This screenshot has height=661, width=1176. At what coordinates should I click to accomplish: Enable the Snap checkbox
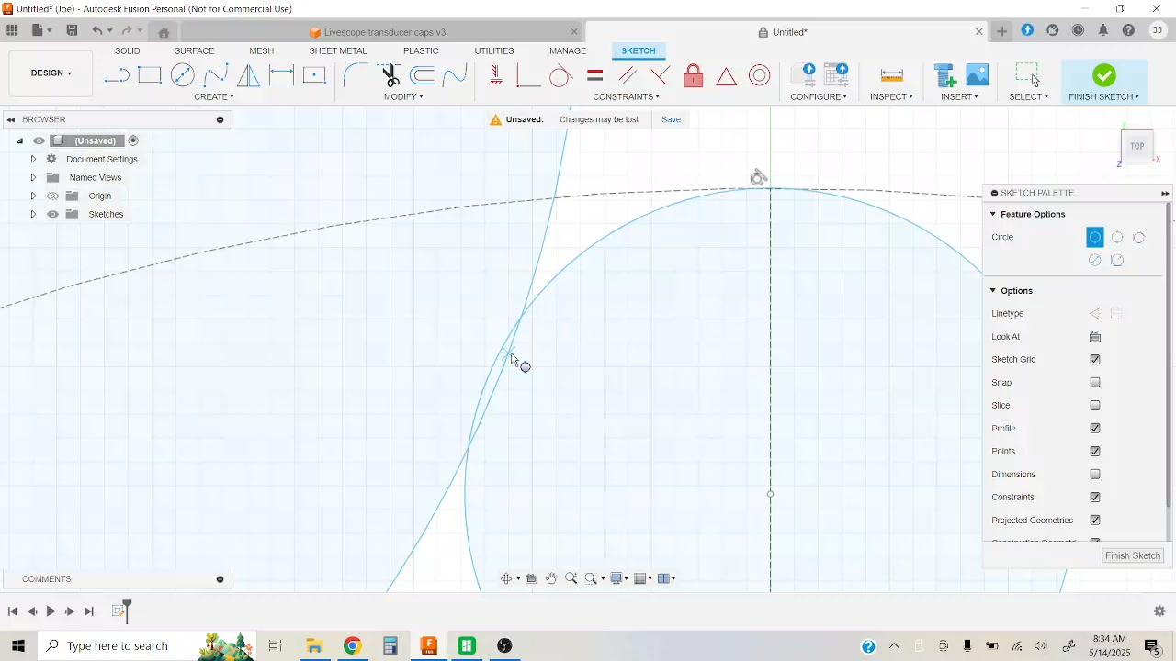tap(1095, 383)
